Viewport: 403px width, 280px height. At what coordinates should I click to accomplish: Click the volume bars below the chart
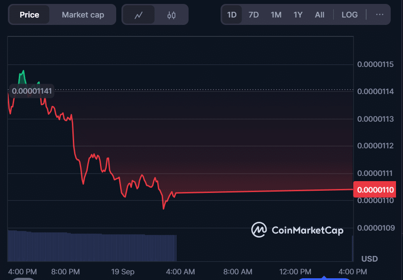(88, 247)
